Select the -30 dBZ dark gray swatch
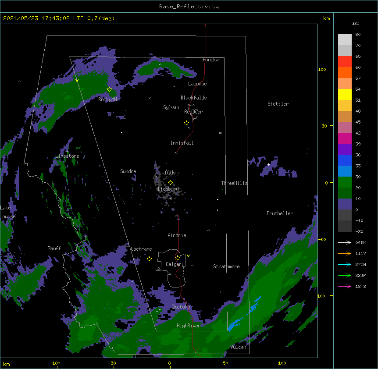 click(345, 226)
